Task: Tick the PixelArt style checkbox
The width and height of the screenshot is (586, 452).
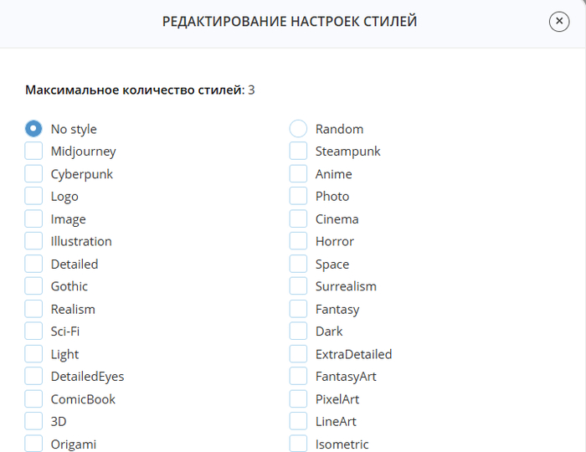Action: click(x=298, y=399)
